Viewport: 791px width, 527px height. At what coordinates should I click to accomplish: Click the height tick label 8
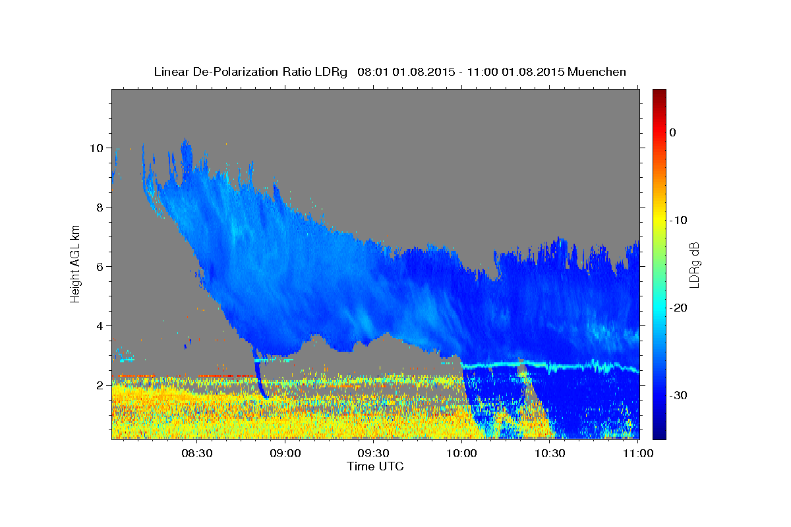point(101,207)
